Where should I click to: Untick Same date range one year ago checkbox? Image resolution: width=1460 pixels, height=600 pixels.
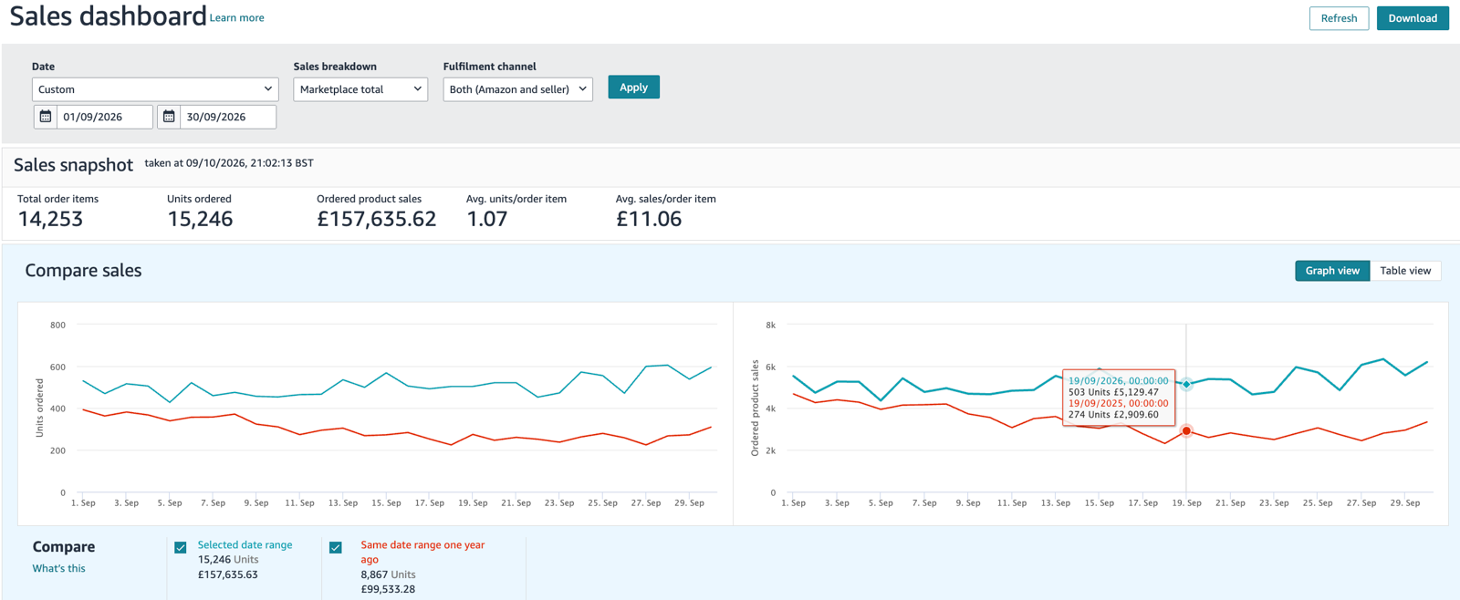[336, 547]
